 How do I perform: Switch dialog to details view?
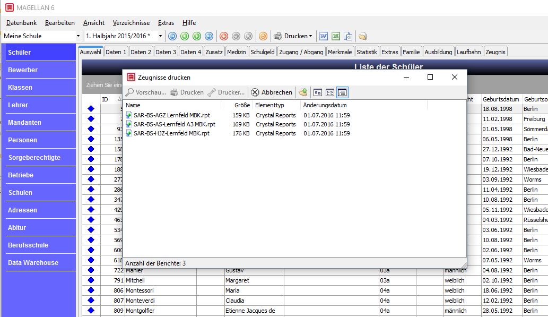(x=342, y=92)
